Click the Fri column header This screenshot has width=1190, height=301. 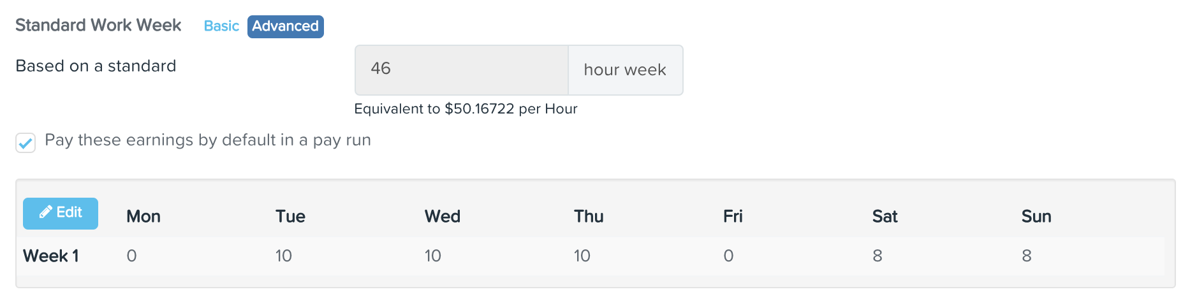[733, 217]
